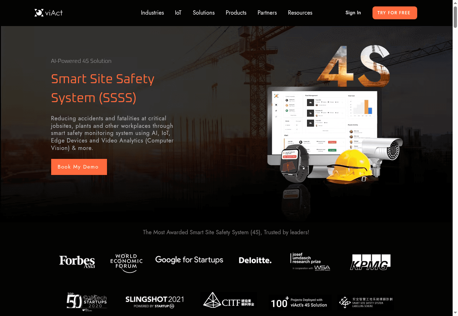Expand the Solutions navigation menu
This screenshot has width=458, height=316.
tap(204, 13)
